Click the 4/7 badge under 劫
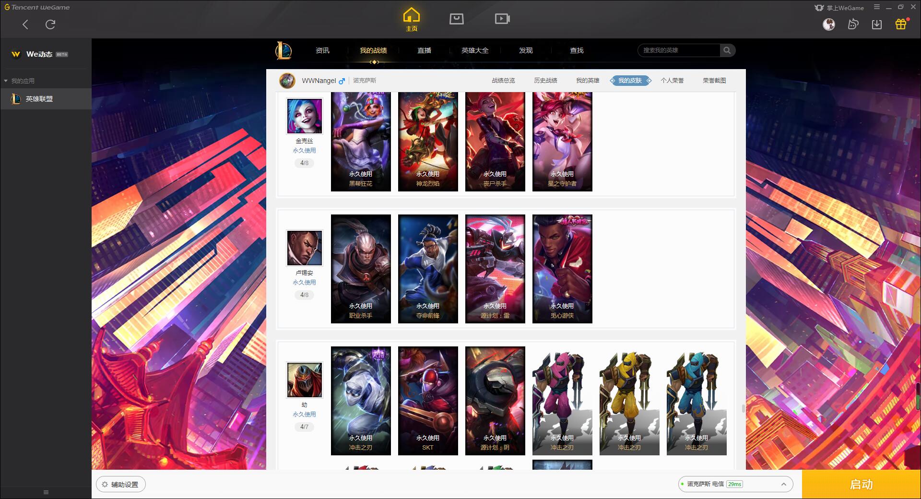Viewport: 921px width, 499px height. tap(305, 427)
